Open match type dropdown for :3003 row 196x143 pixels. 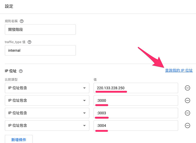click(47, 113)
